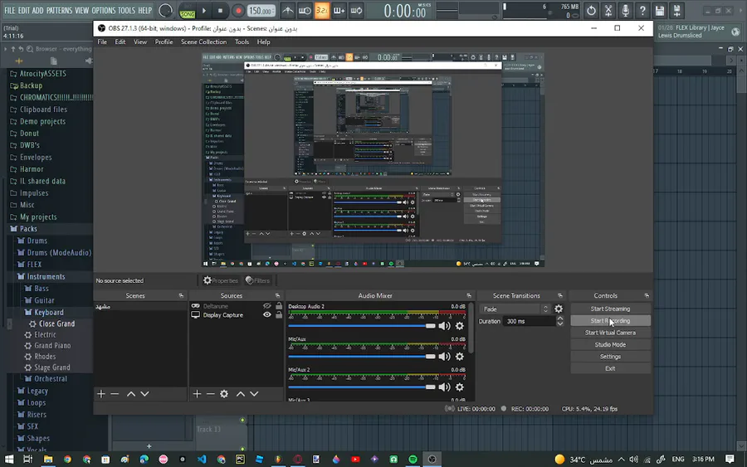747x467 pixels.
Task: Move scene up arrow in Scenes panel
Action: tap(131, 394)
